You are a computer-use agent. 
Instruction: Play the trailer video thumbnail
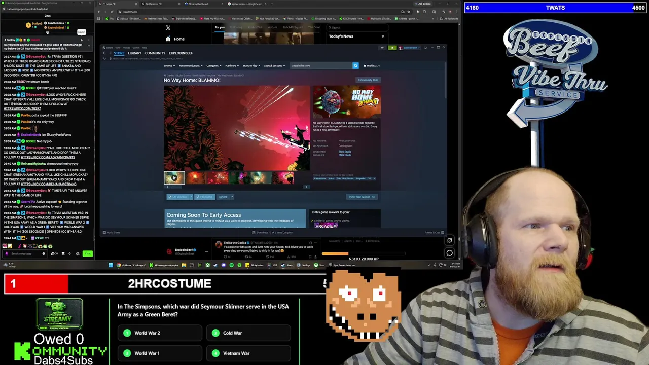(174, 177)
